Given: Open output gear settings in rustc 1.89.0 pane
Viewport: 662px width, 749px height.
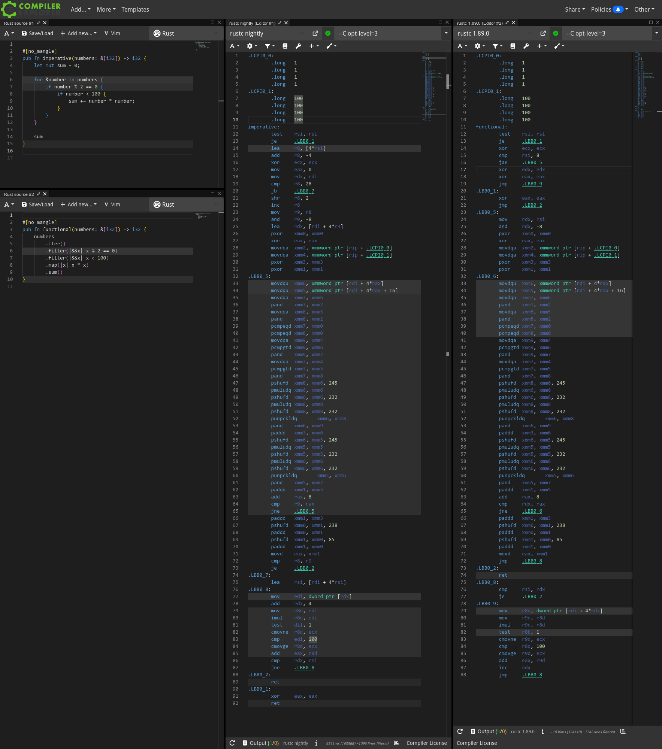Looking at the screenshot, I should pyautogui.click(x=480, y=46).
